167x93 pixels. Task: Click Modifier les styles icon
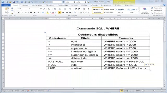(145, 11)
